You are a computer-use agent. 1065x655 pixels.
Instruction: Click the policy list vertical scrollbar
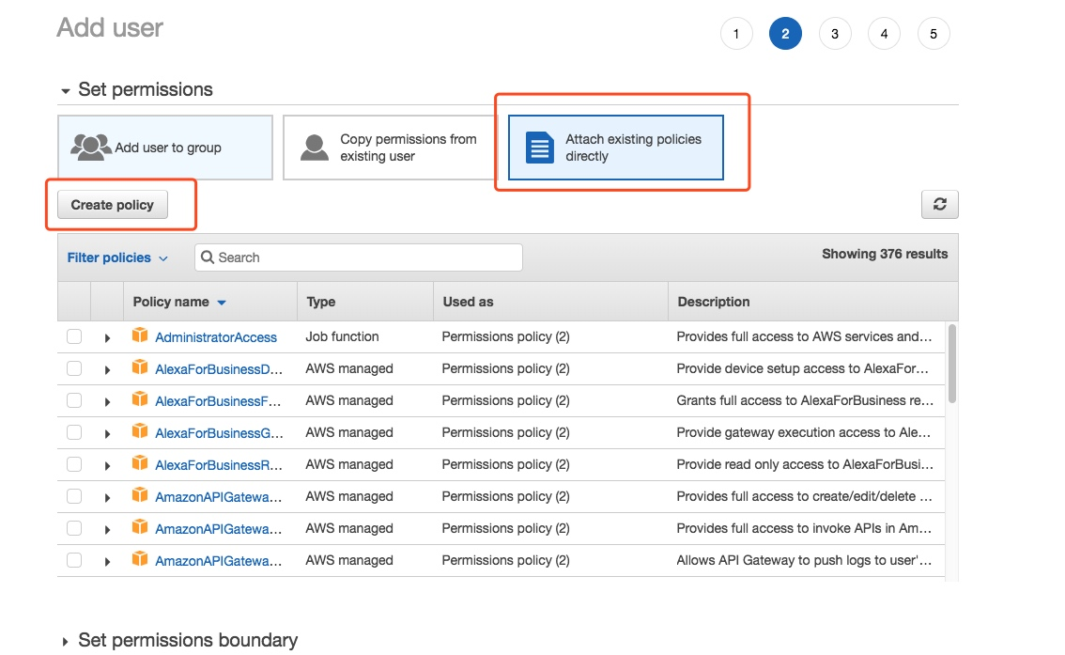[952, 365]
